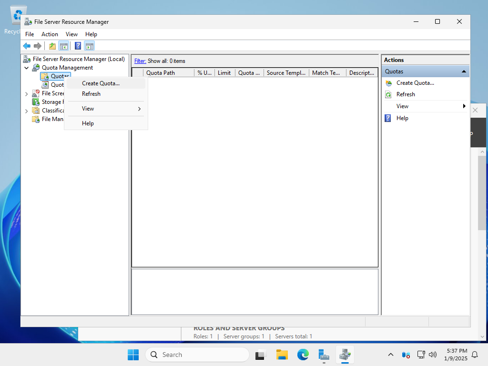Screen dimensions: 488x366
Task: Sort by Match Template column header
Action: click(327, 73)
